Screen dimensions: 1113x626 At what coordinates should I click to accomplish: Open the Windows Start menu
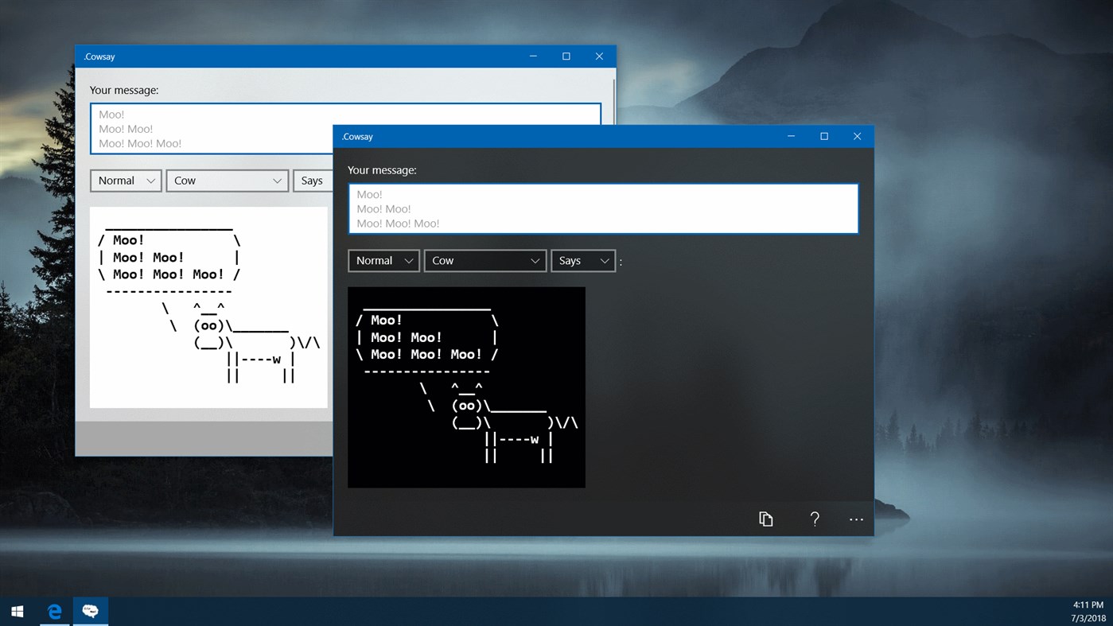coord(17,610)
